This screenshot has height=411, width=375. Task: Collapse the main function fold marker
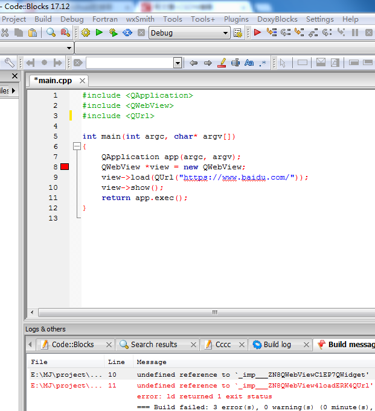point(76,146)
